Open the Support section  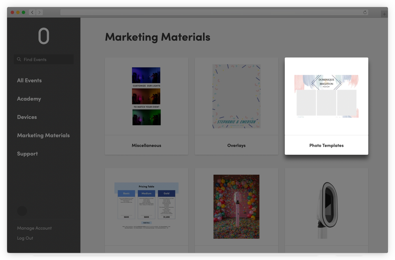28,154
